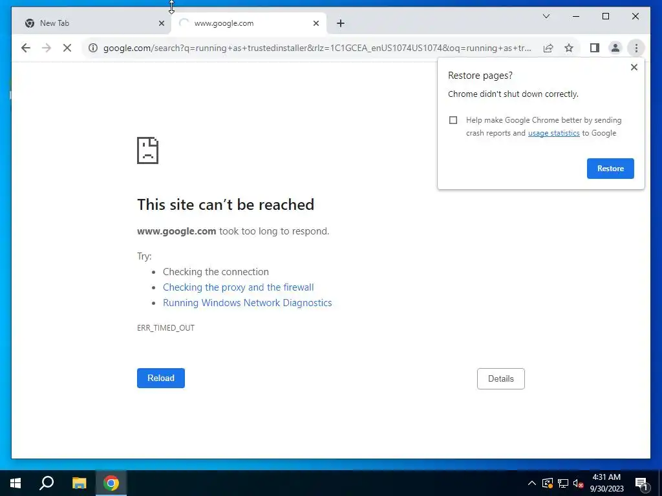The height and width of the screenshot is (496, 662).
Task: Click the Restore button
Action: tap(610, 169)
